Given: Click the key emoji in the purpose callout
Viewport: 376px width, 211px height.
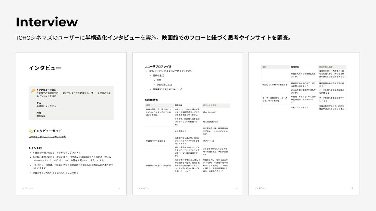Looking at the screenshot, I should tap(33, 91).
